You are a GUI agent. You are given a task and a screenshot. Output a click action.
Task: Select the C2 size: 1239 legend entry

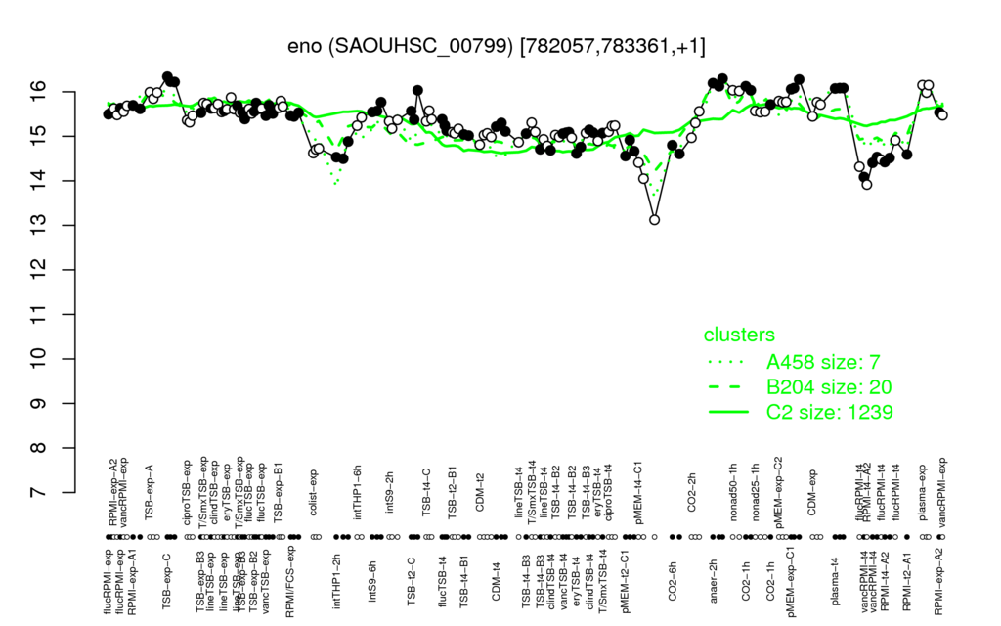pos(829,412)
